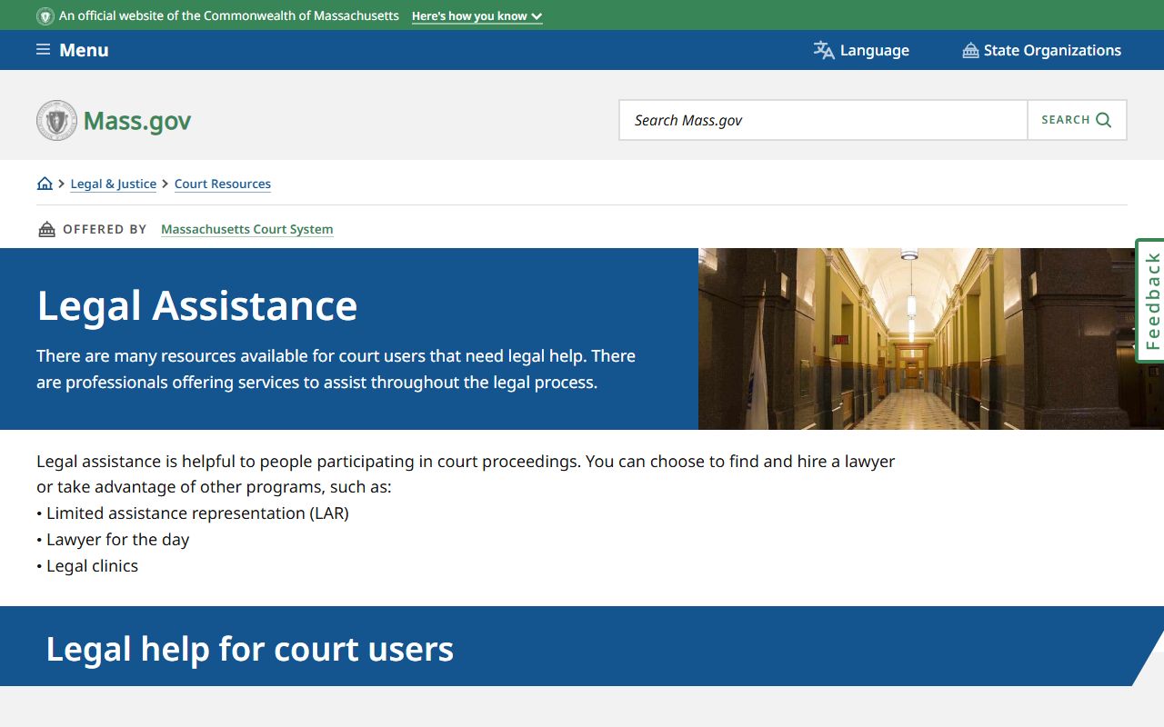Go to home via breadcrumb house icon
This screenshot has height=727, width=1164.
click(x=45, y=184)
